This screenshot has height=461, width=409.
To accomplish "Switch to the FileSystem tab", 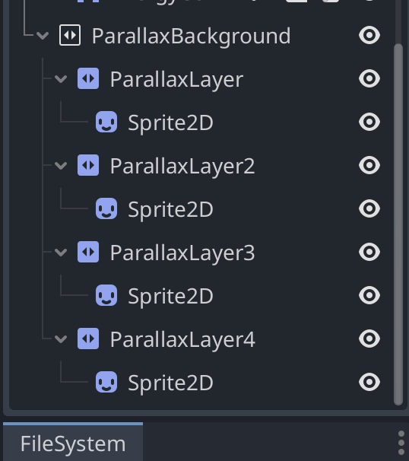I will pos(73,444).
